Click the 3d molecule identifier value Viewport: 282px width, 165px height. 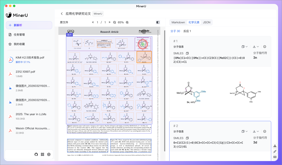coord(255,142)
